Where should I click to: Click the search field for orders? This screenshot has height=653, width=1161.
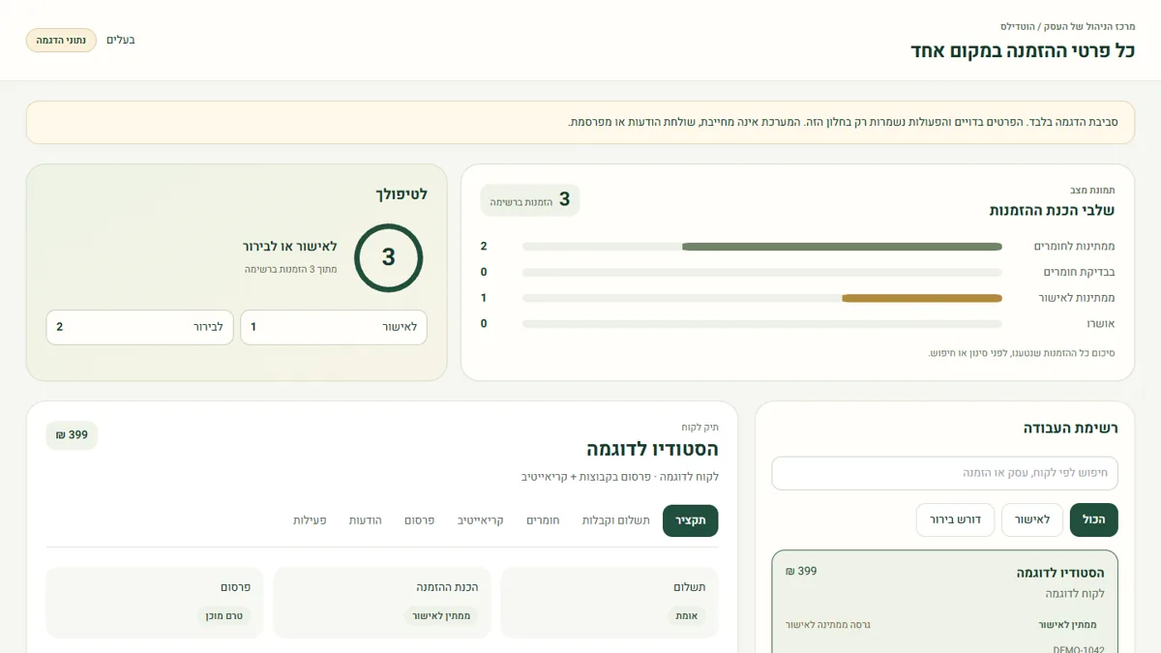pos(944,473)
